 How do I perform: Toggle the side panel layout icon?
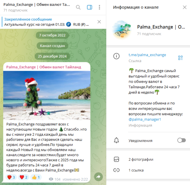pos(89,7)
